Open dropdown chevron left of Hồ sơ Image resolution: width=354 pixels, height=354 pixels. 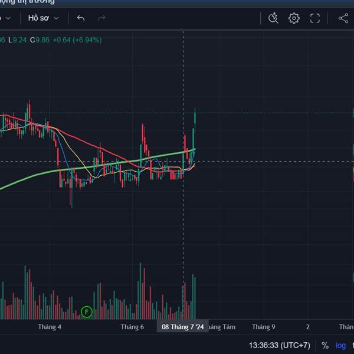tap(8, 18)
